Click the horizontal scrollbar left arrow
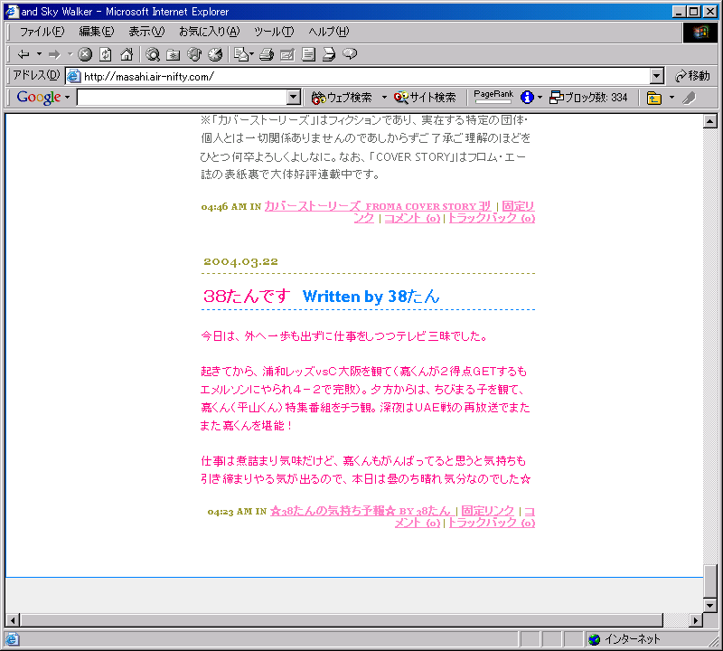The height and width of the screenshot is (651, 723). [x=14, y=620]
